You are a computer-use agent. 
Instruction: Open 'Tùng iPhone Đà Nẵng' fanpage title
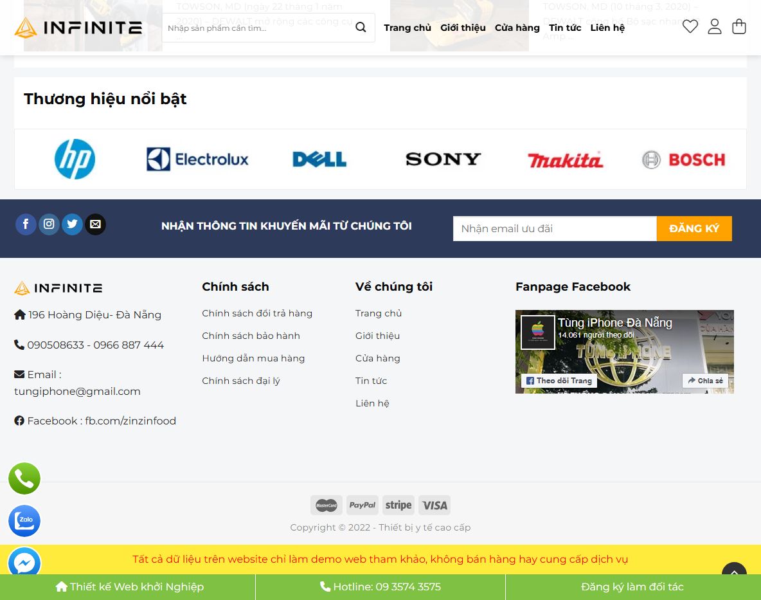[615, 322]
